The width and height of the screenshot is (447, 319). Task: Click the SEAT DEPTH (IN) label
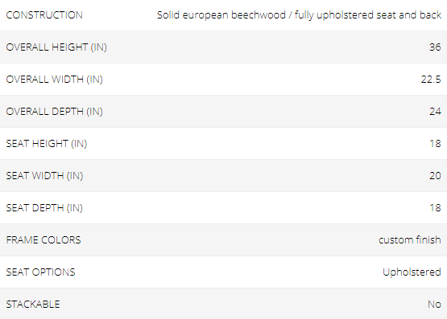tap(44, 208)
